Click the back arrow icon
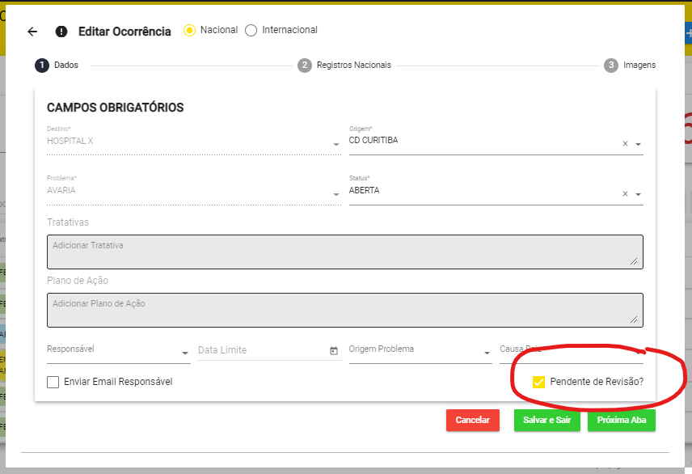This screenshot has height=474, width=692. (x=32, y=32)
